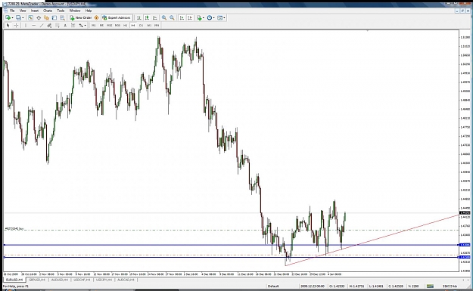The width and height of the screenshot is (473, 291).
Task: Toggle the Market Watch window icon
Action: (30, 18)
